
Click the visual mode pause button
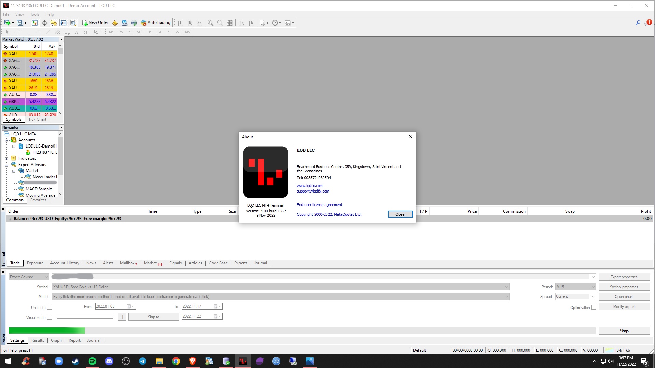(122, 317)
